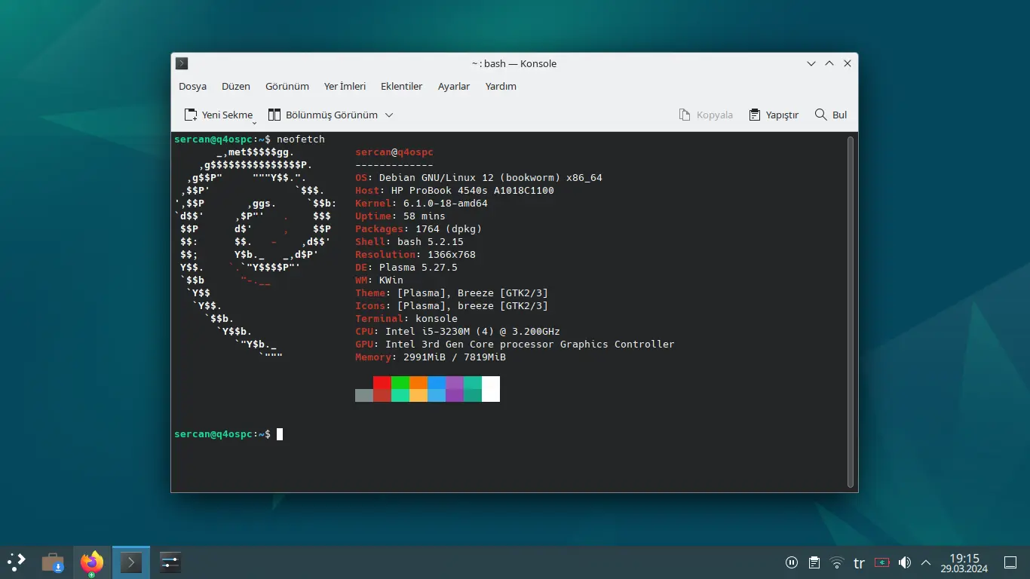Screen dimensions: 1030x579
Task: Open the Wi-Fi network tray icon
Action: coord(837,562)
